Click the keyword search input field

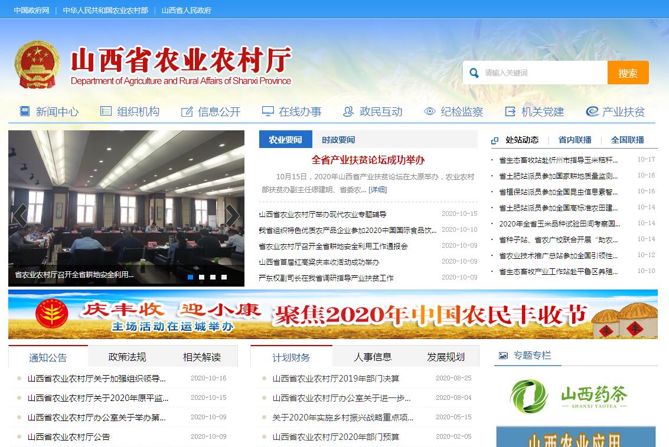tap(543, 73)
